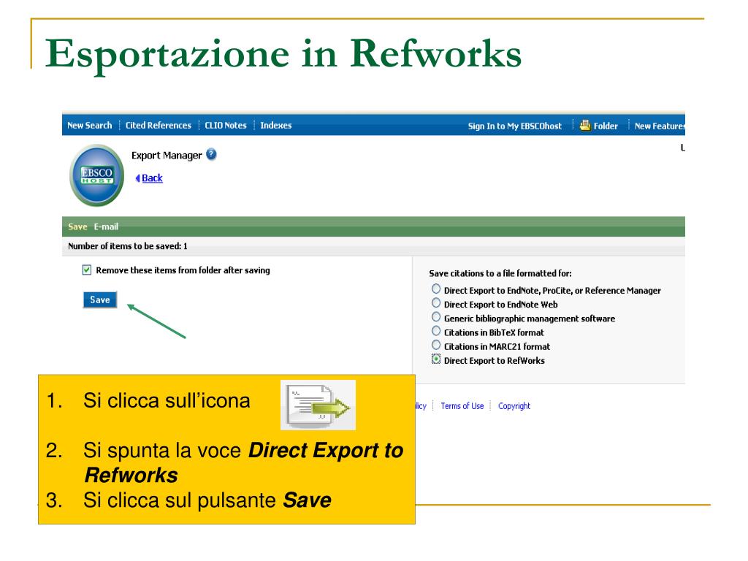The image size is (748, 561).
Task: Click the Back arrow icon
Action: coord(137,178)
